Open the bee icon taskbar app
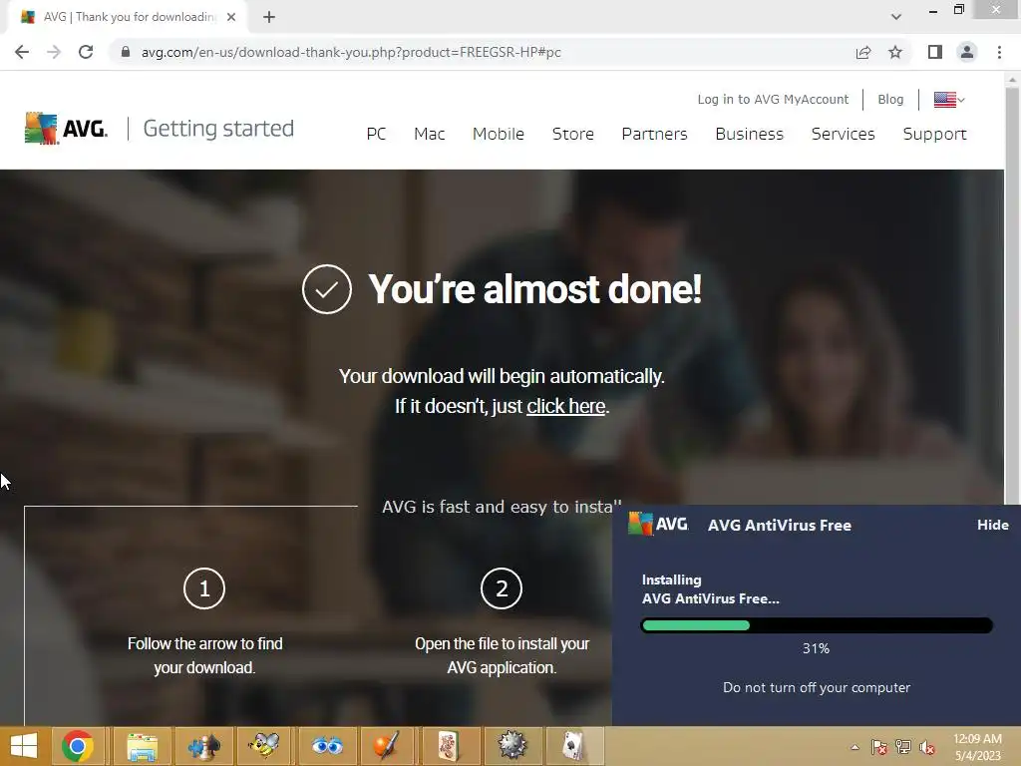 263,746
